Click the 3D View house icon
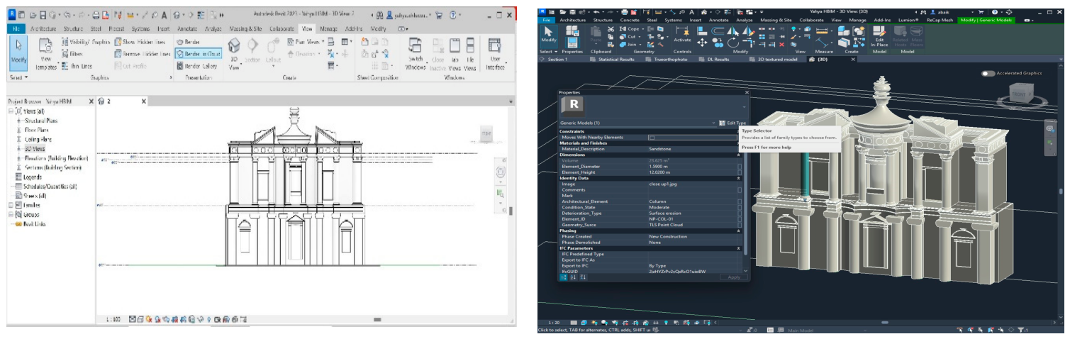The height and width of the screenshot is (339, 1070). (x=234, y=47)
